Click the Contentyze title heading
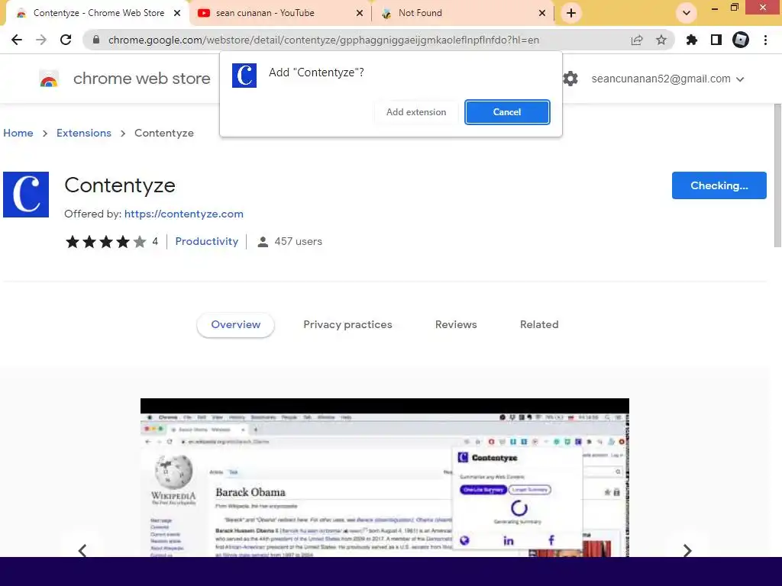782x586 pixels. click(120, 185)
